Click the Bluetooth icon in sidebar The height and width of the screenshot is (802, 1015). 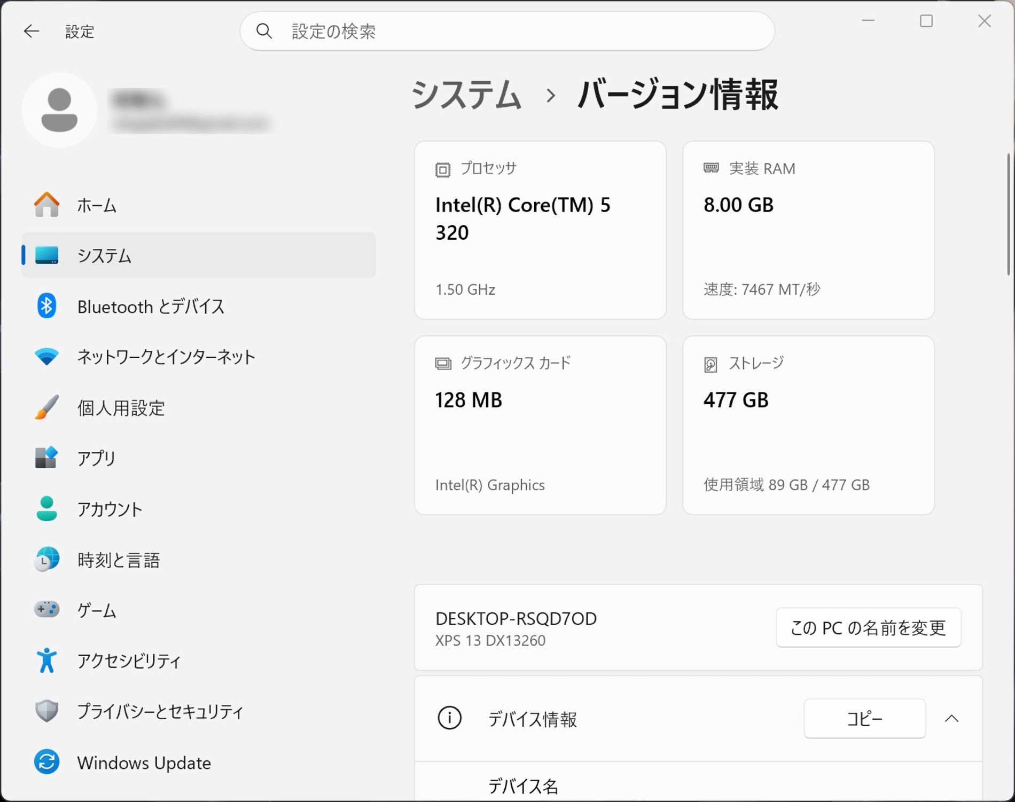coord(46,306)
